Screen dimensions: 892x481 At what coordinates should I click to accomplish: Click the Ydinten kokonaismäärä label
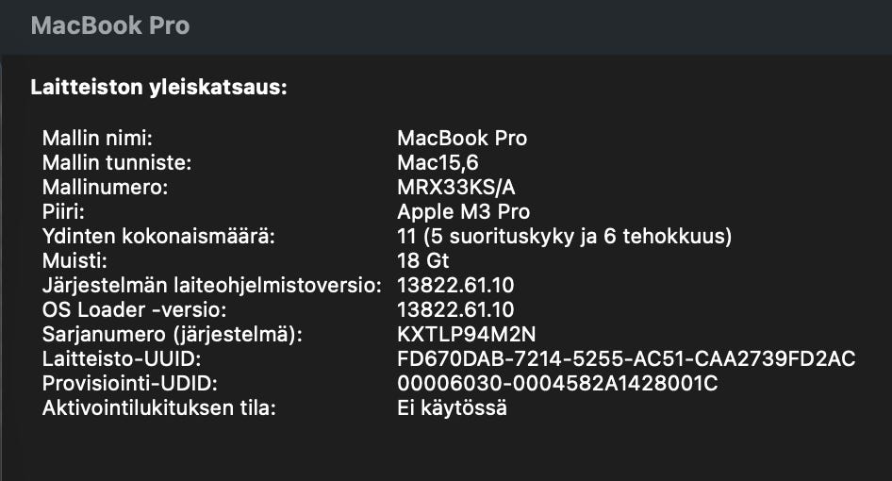coord(158,236)
